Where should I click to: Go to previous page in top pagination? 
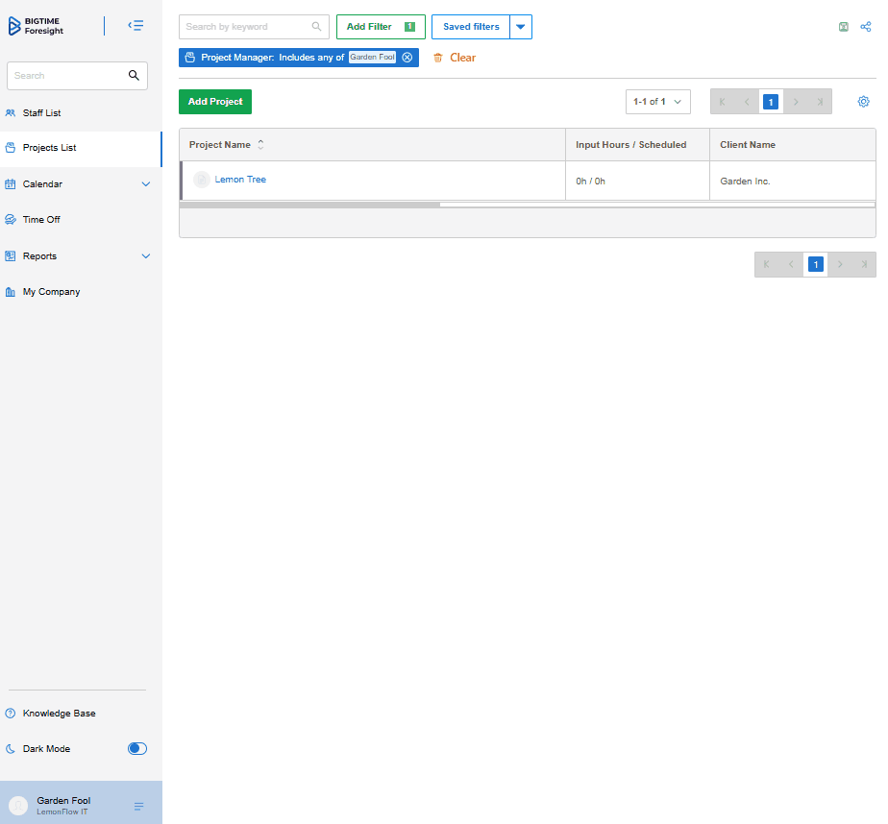tap(747, 102)
